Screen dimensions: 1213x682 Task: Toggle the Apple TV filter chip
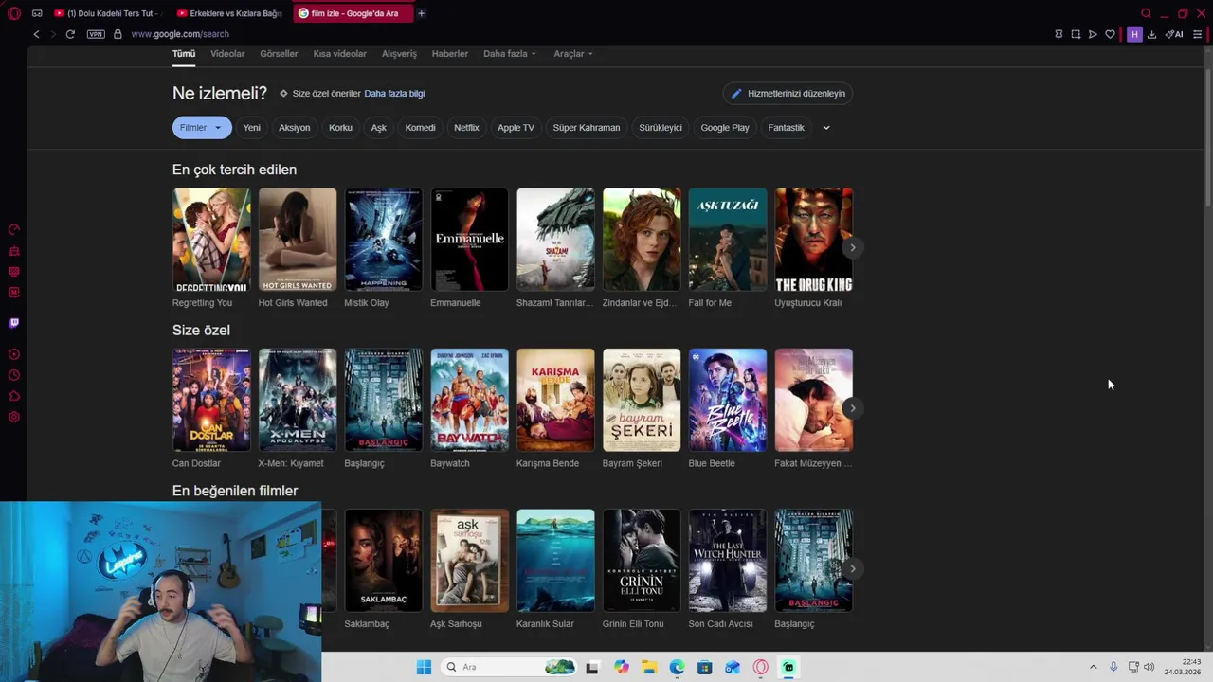(516, 128)
